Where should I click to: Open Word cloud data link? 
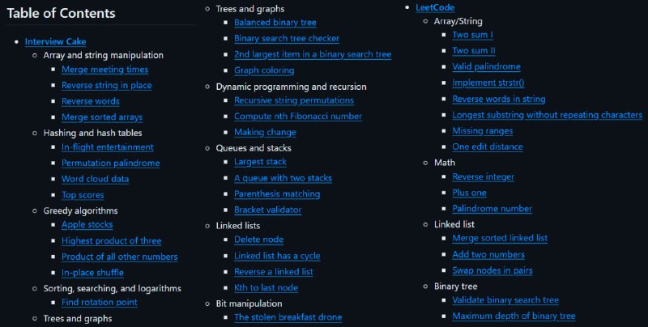pyautogui.click(x=95, y=179)
